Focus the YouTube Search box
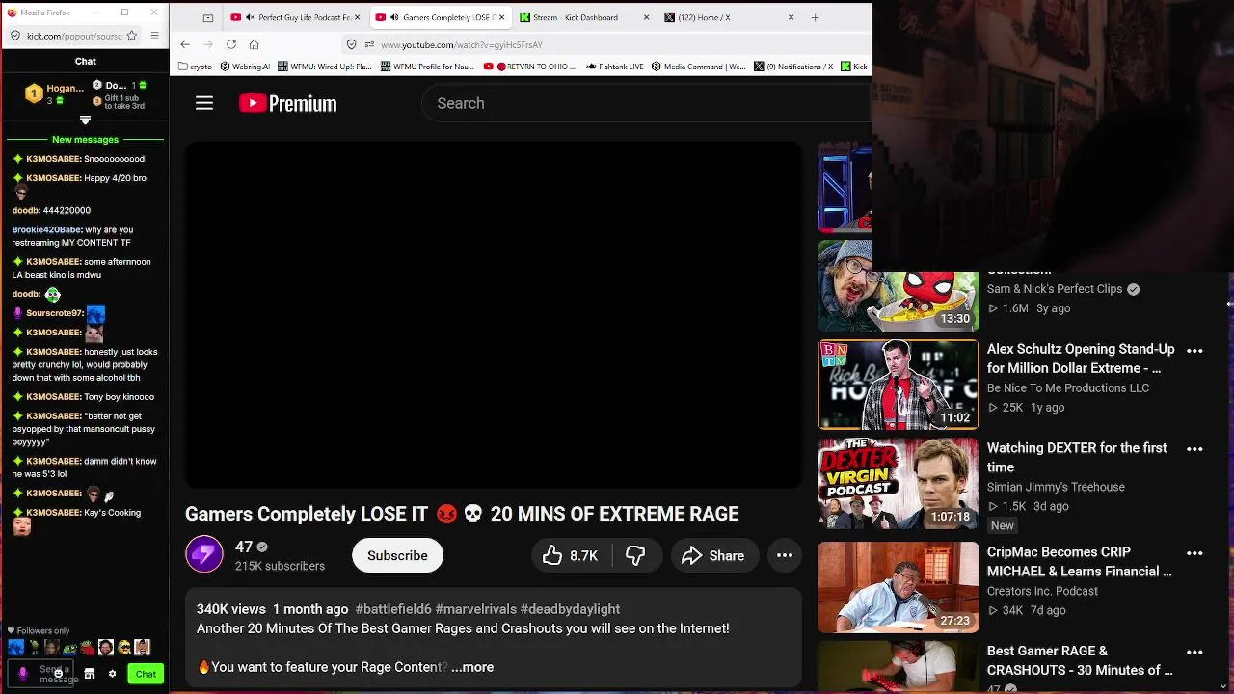This screenshot has height=694, width=1234. (646, 103)
